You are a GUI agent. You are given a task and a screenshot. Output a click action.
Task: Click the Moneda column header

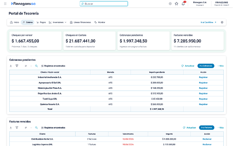[x=110, y=72]
